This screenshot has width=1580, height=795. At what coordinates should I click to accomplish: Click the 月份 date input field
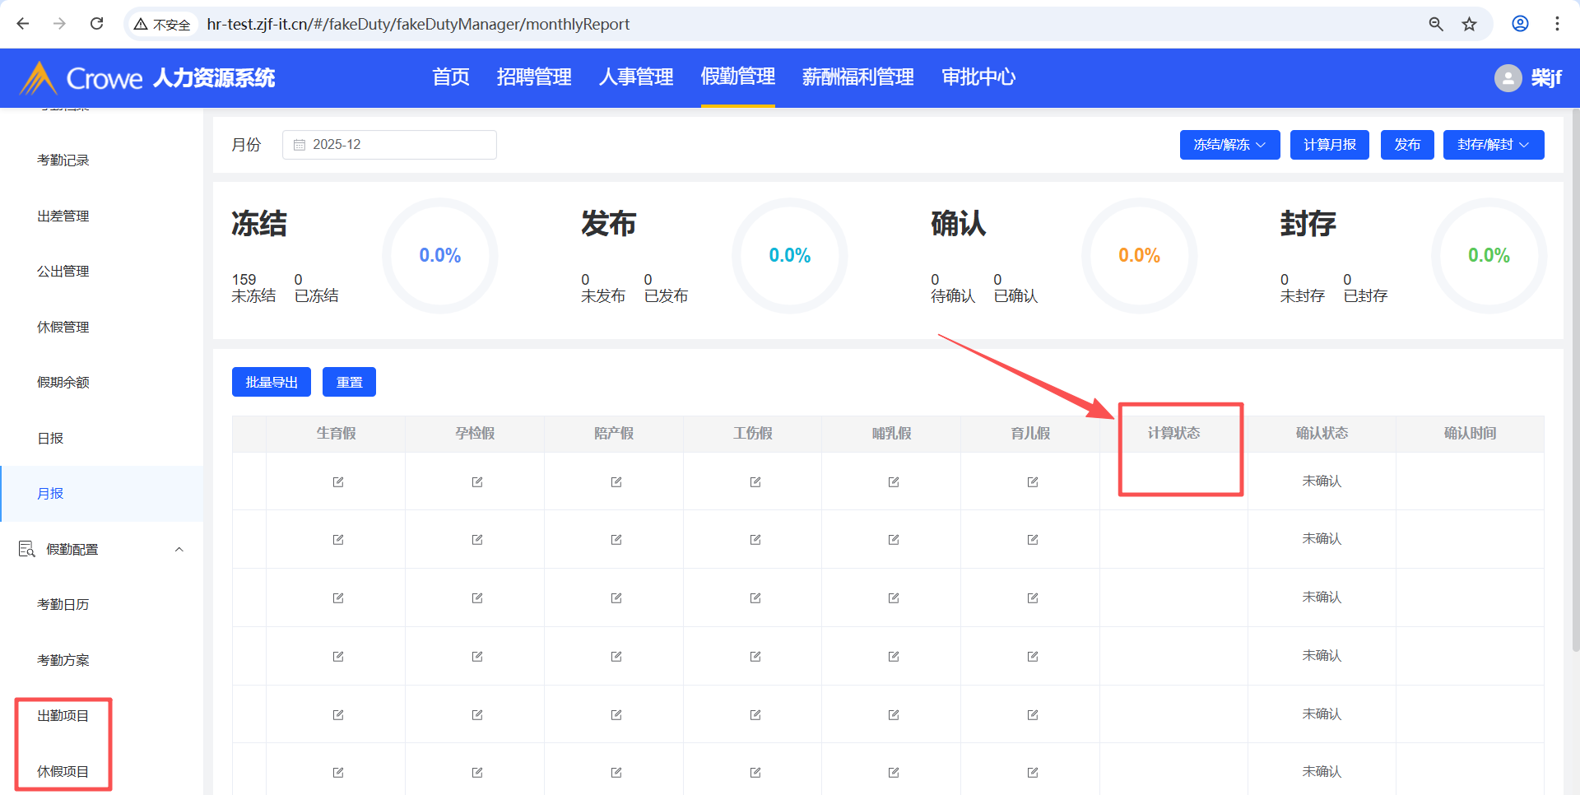[x=389, y=145]
